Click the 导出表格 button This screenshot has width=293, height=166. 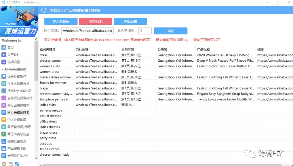pyautogui.click(x=130, y=21)
